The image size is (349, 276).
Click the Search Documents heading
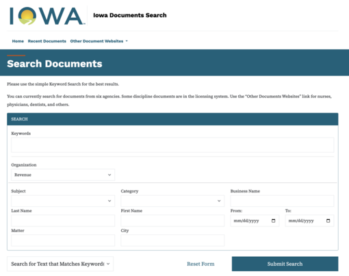pyautogui.click(x=55, y=64)
